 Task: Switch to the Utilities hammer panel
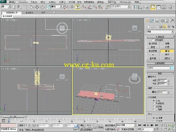coord(172,21)
